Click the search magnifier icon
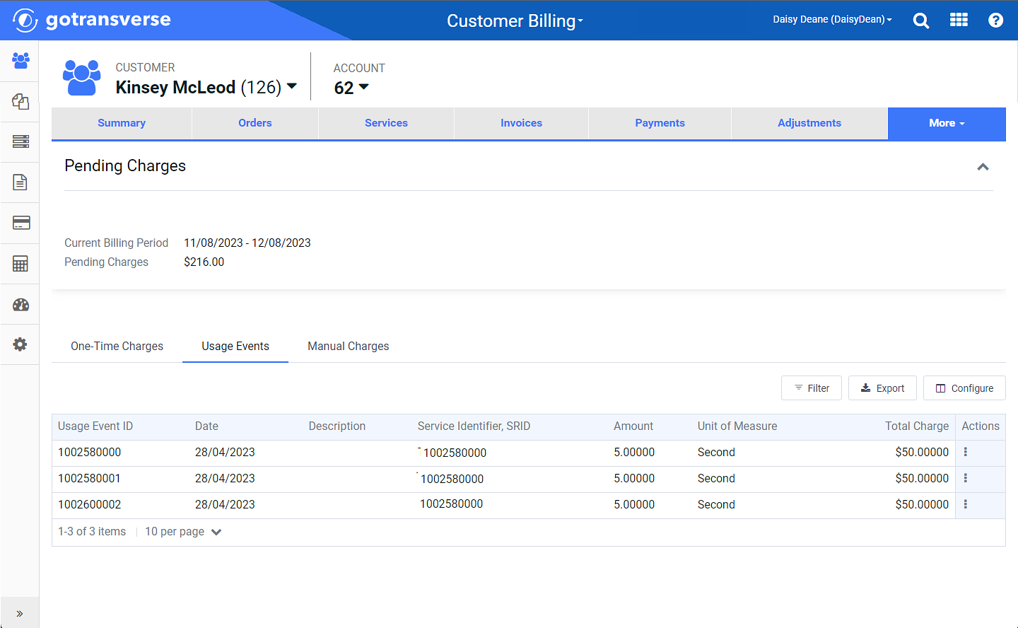Viewport: 1018px width, 628px height. click(x=921, y=21)
